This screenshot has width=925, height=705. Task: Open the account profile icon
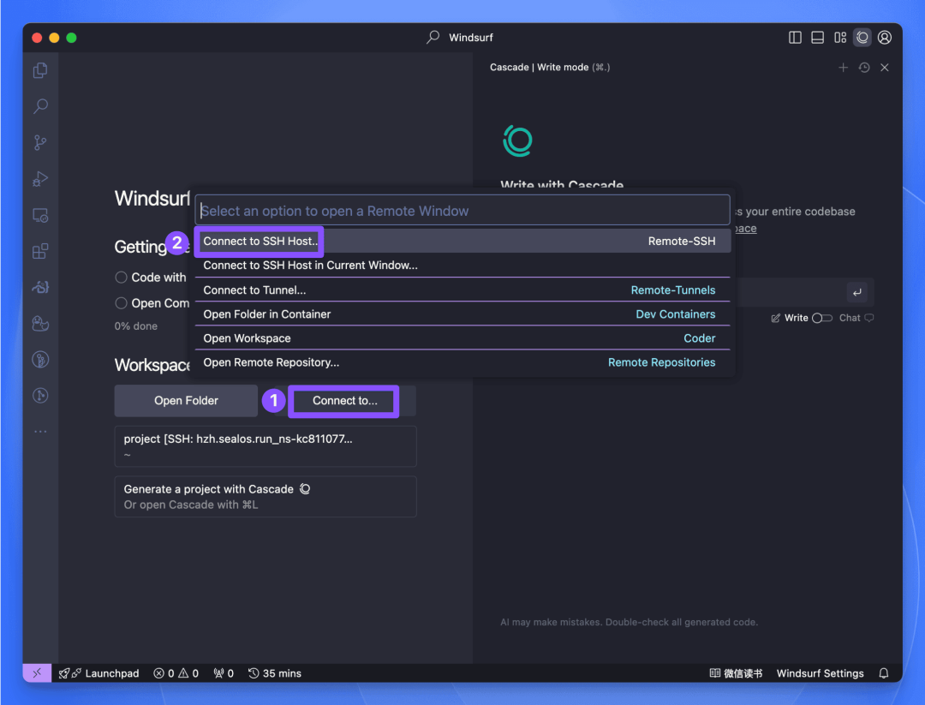[x=884, y=38]
